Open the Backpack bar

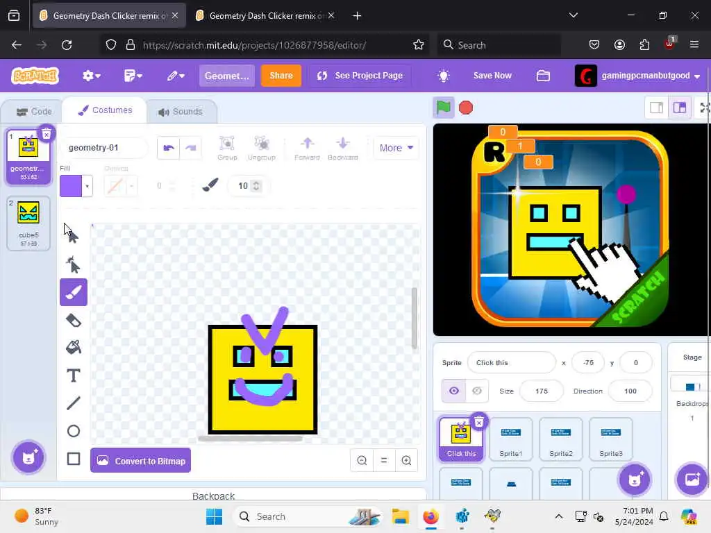point(213,495)
